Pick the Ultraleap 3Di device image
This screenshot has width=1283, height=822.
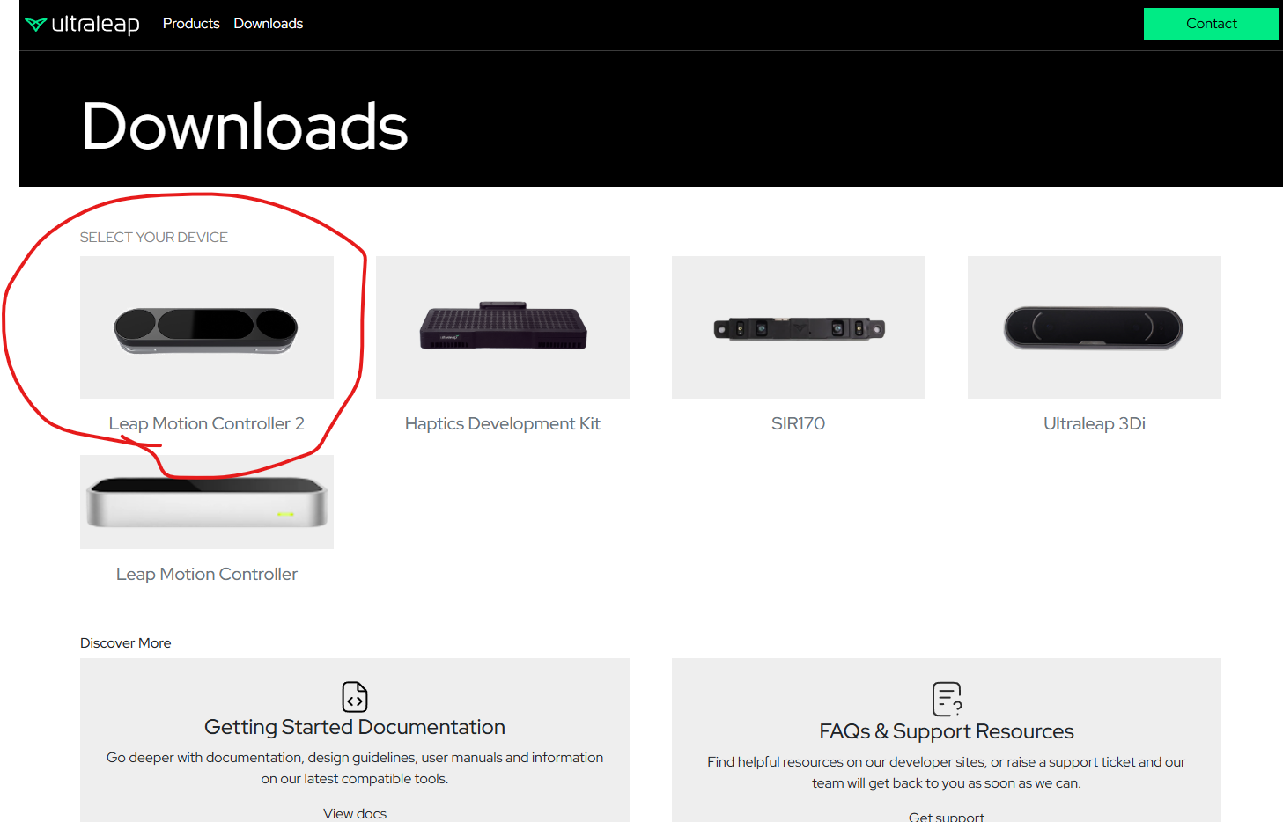[1095, 327]
